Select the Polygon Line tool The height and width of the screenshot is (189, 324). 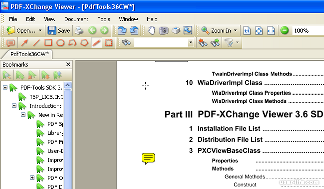click(x=72, y=43)
